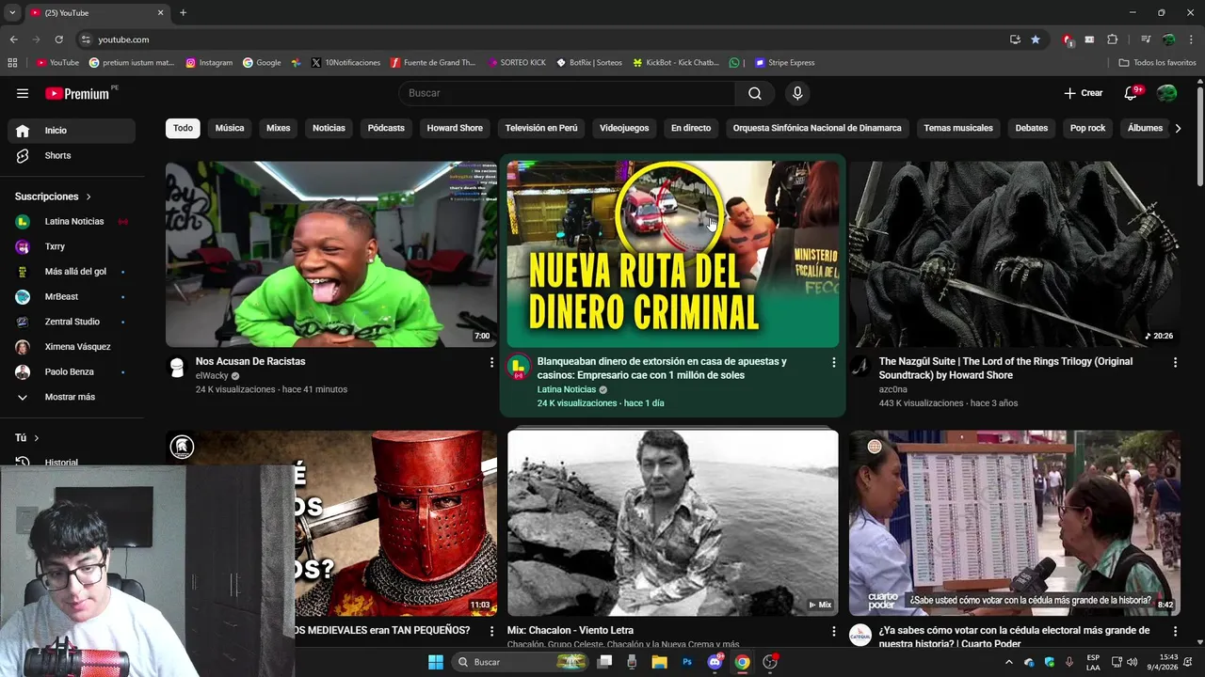The image size is (1205, 677).
Task: Open options for cédula electoral video
Action: click(x=1175, y=631)
